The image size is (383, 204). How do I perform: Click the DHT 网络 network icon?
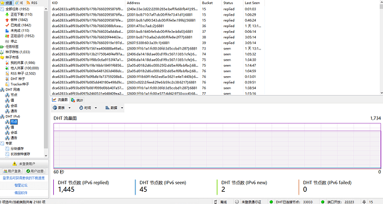coord(2,89)
